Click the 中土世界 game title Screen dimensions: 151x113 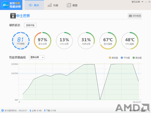[x=23, y=16]
